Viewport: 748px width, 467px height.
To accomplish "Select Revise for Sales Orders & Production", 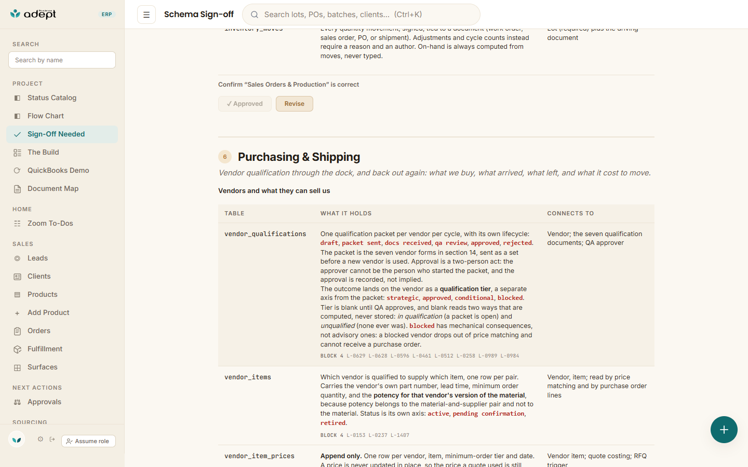I will pyautogui.click(x=295, y=104).
